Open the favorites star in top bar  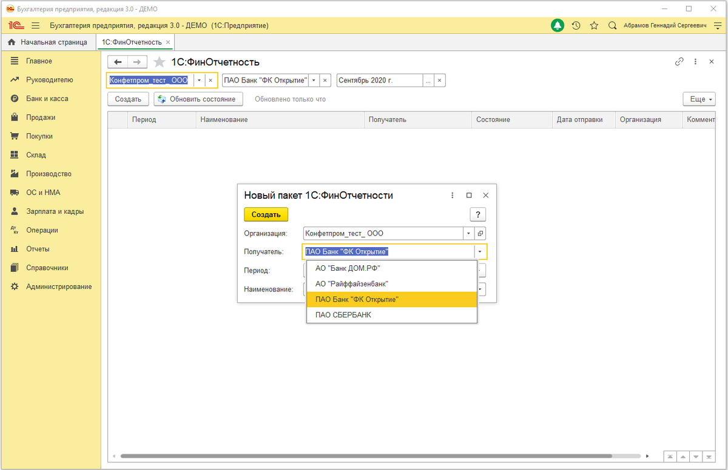[594, 25]
